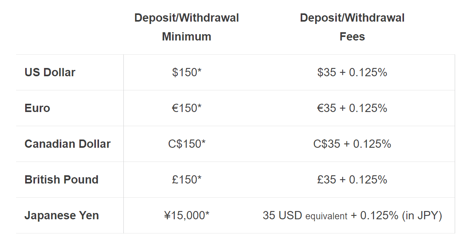Click the C$35 + 0.125% fee cell
Image resolution: width=461 pixels, height=246 pixels.
coord(352,144)
